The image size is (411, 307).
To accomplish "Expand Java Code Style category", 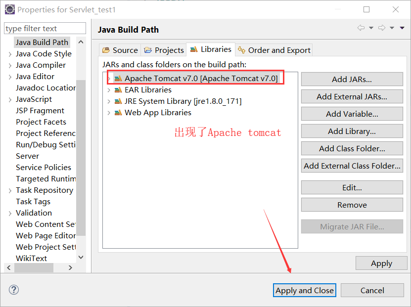I will tap(10, 54).
